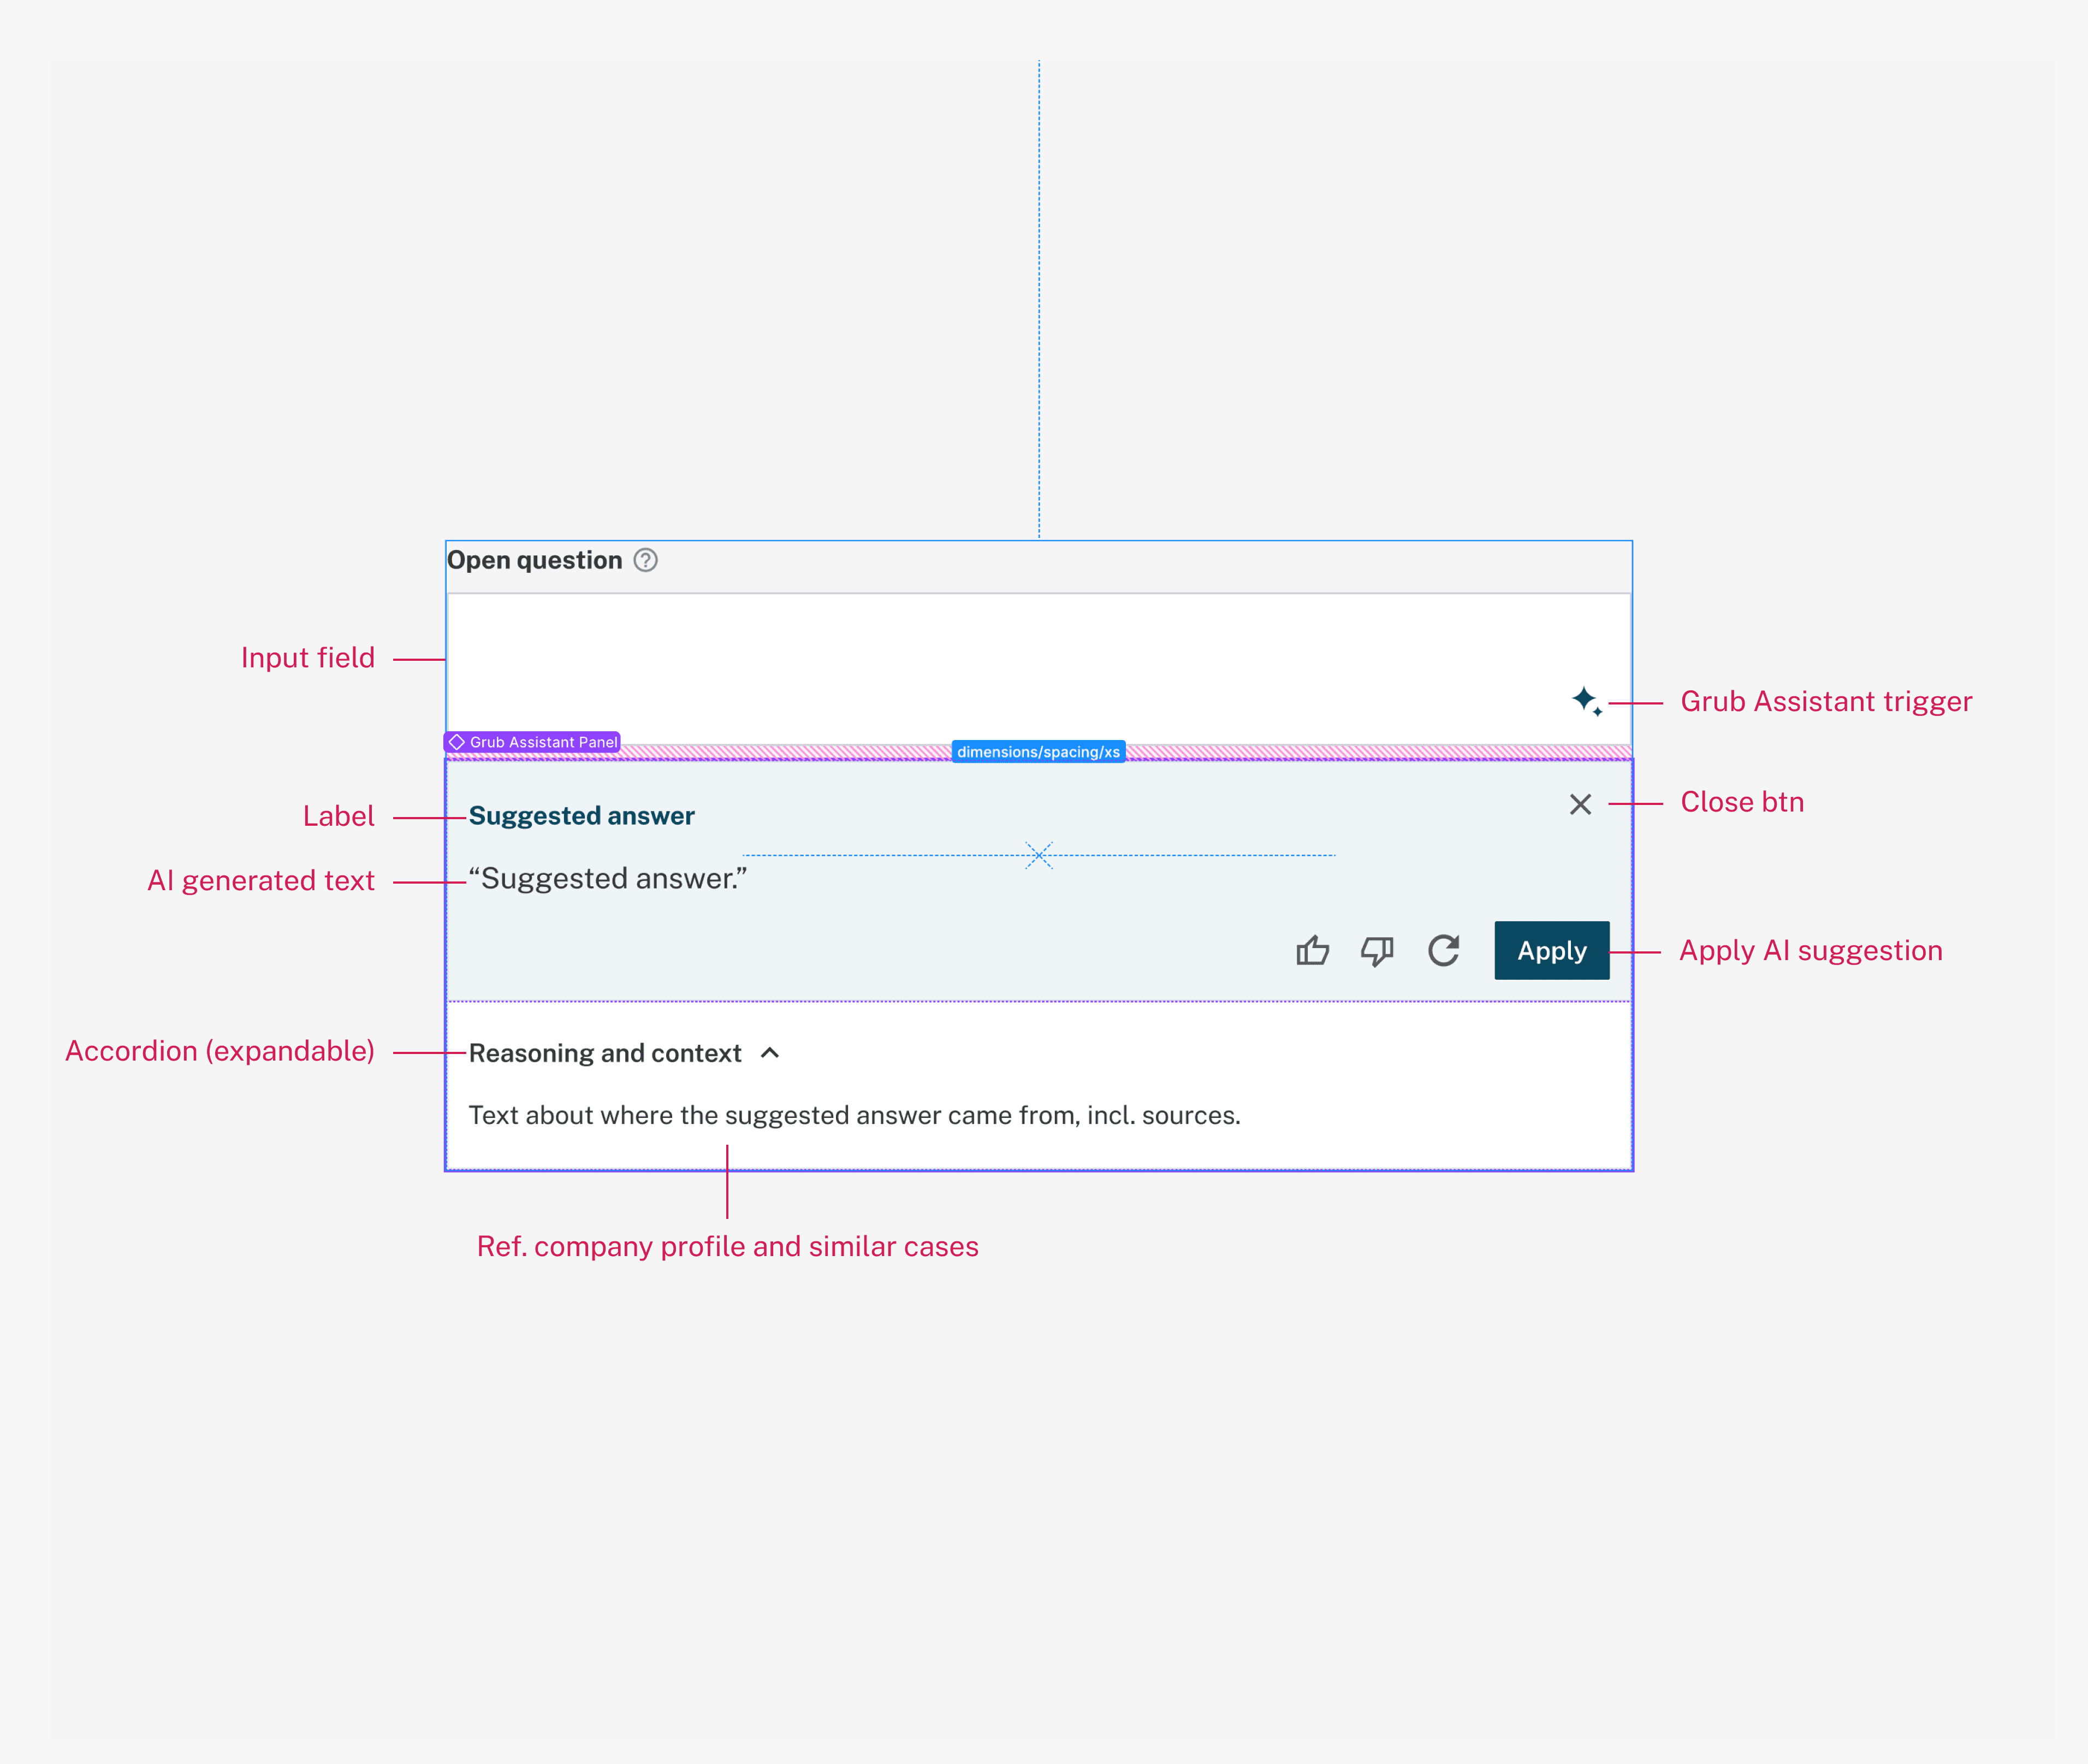Click the Reasoning and context heading
The image size is (2088, 1764).
pyautogui.click(x=605, y=1053)
